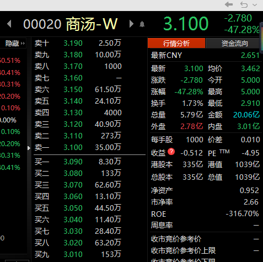Collapse panel using small white triangle by 卖一

[29, 148]
